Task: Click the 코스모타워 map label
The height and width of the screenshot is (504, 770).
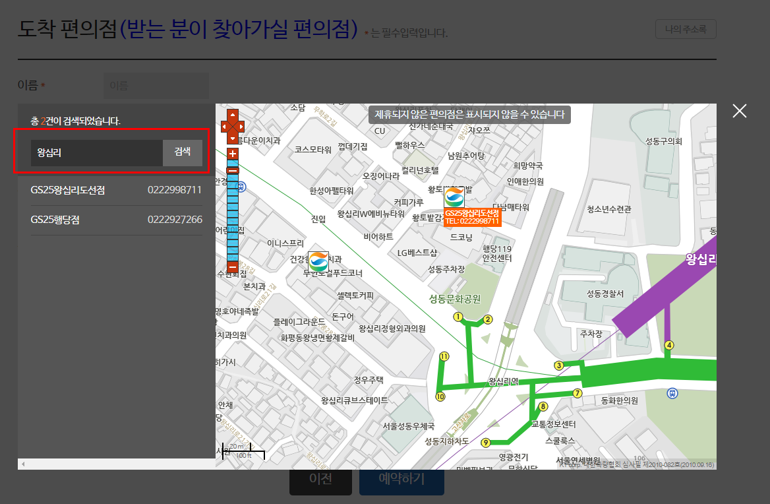Action: tap(312, 150)
